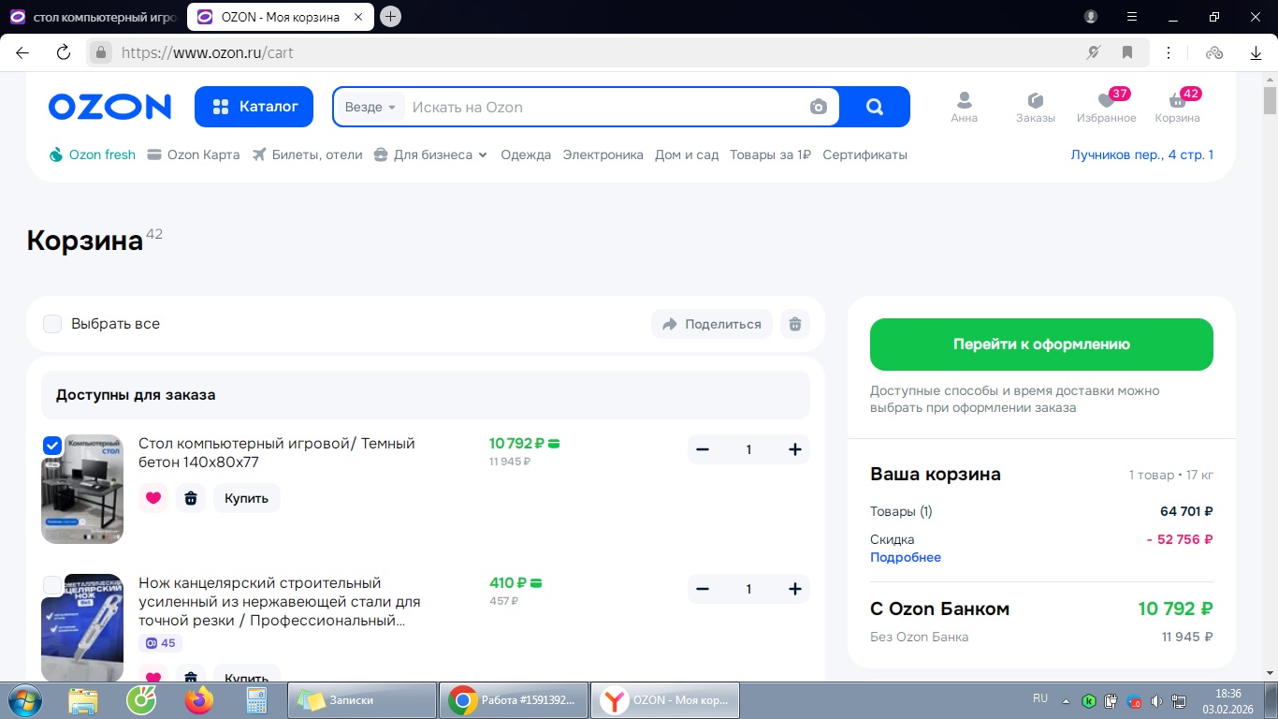Viewport: 1278px width, 719px height.
Task: Bookmark this page with the bookmark icon
Action: [x=1127, y=52]
